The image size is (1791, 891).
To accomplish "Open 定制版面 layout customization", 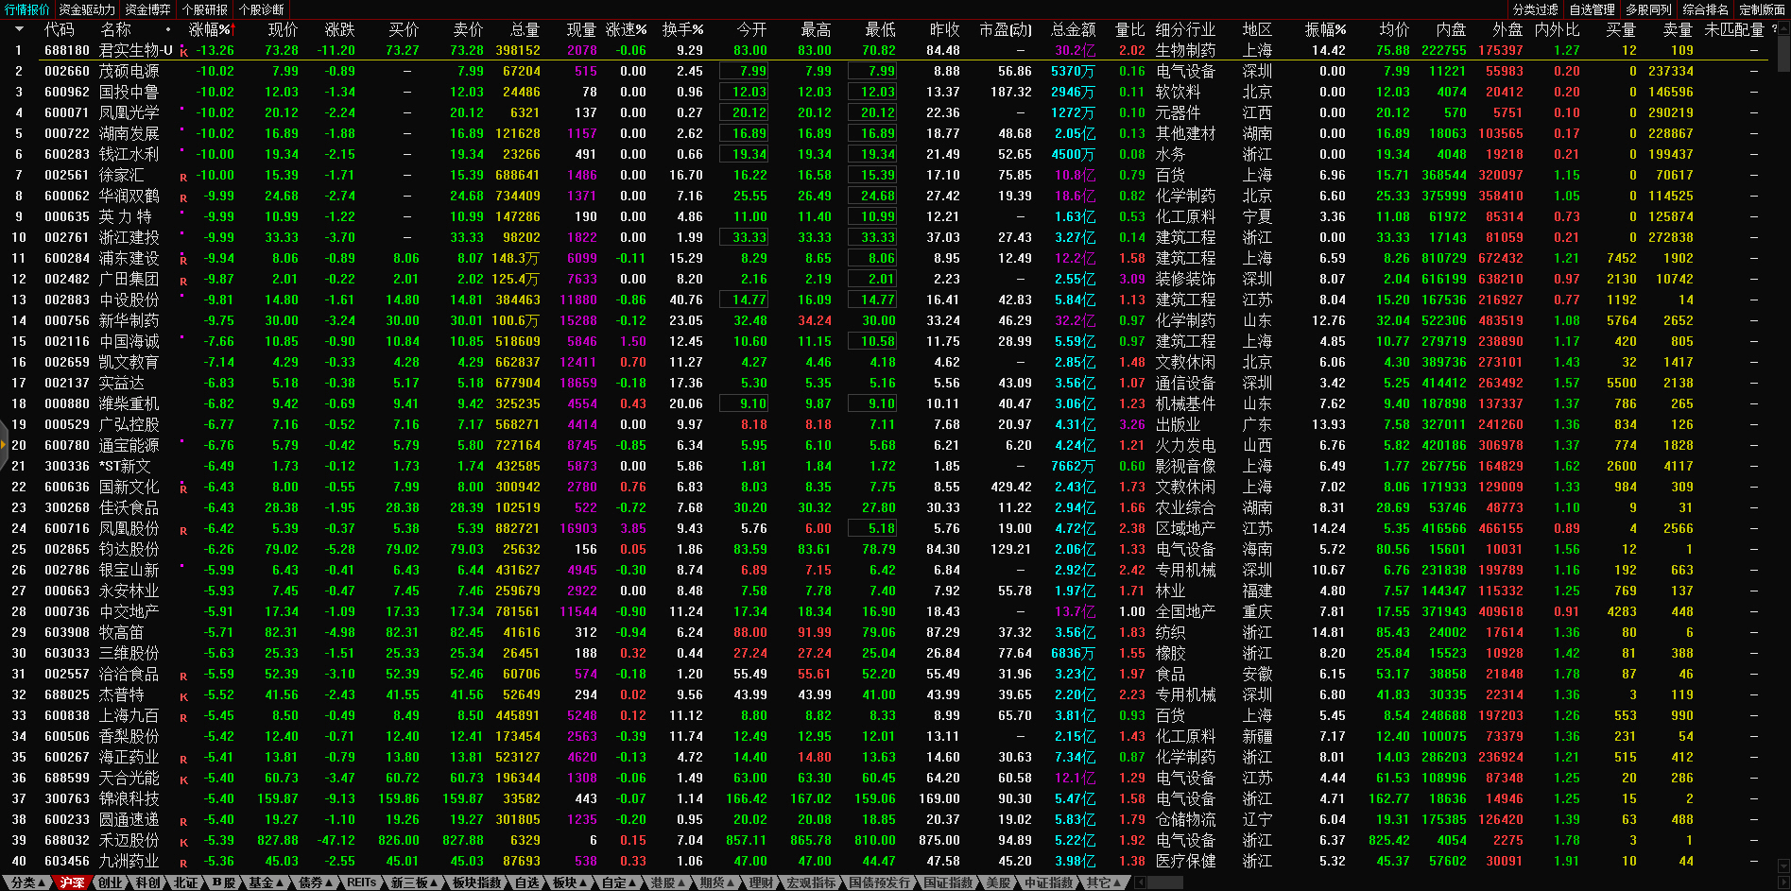I will [1762, 9].
